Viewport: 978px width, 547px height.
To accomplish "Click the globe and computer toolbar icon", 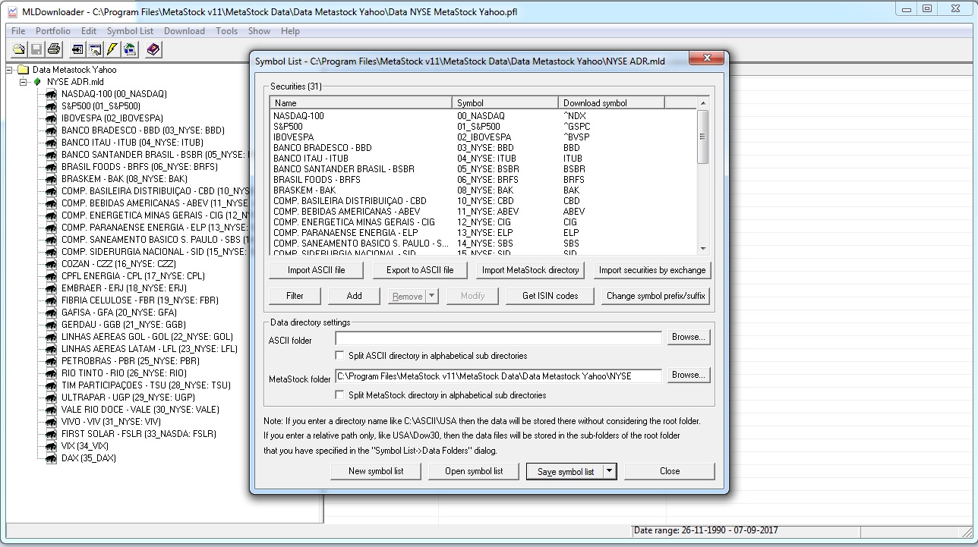I will point(130,50).
